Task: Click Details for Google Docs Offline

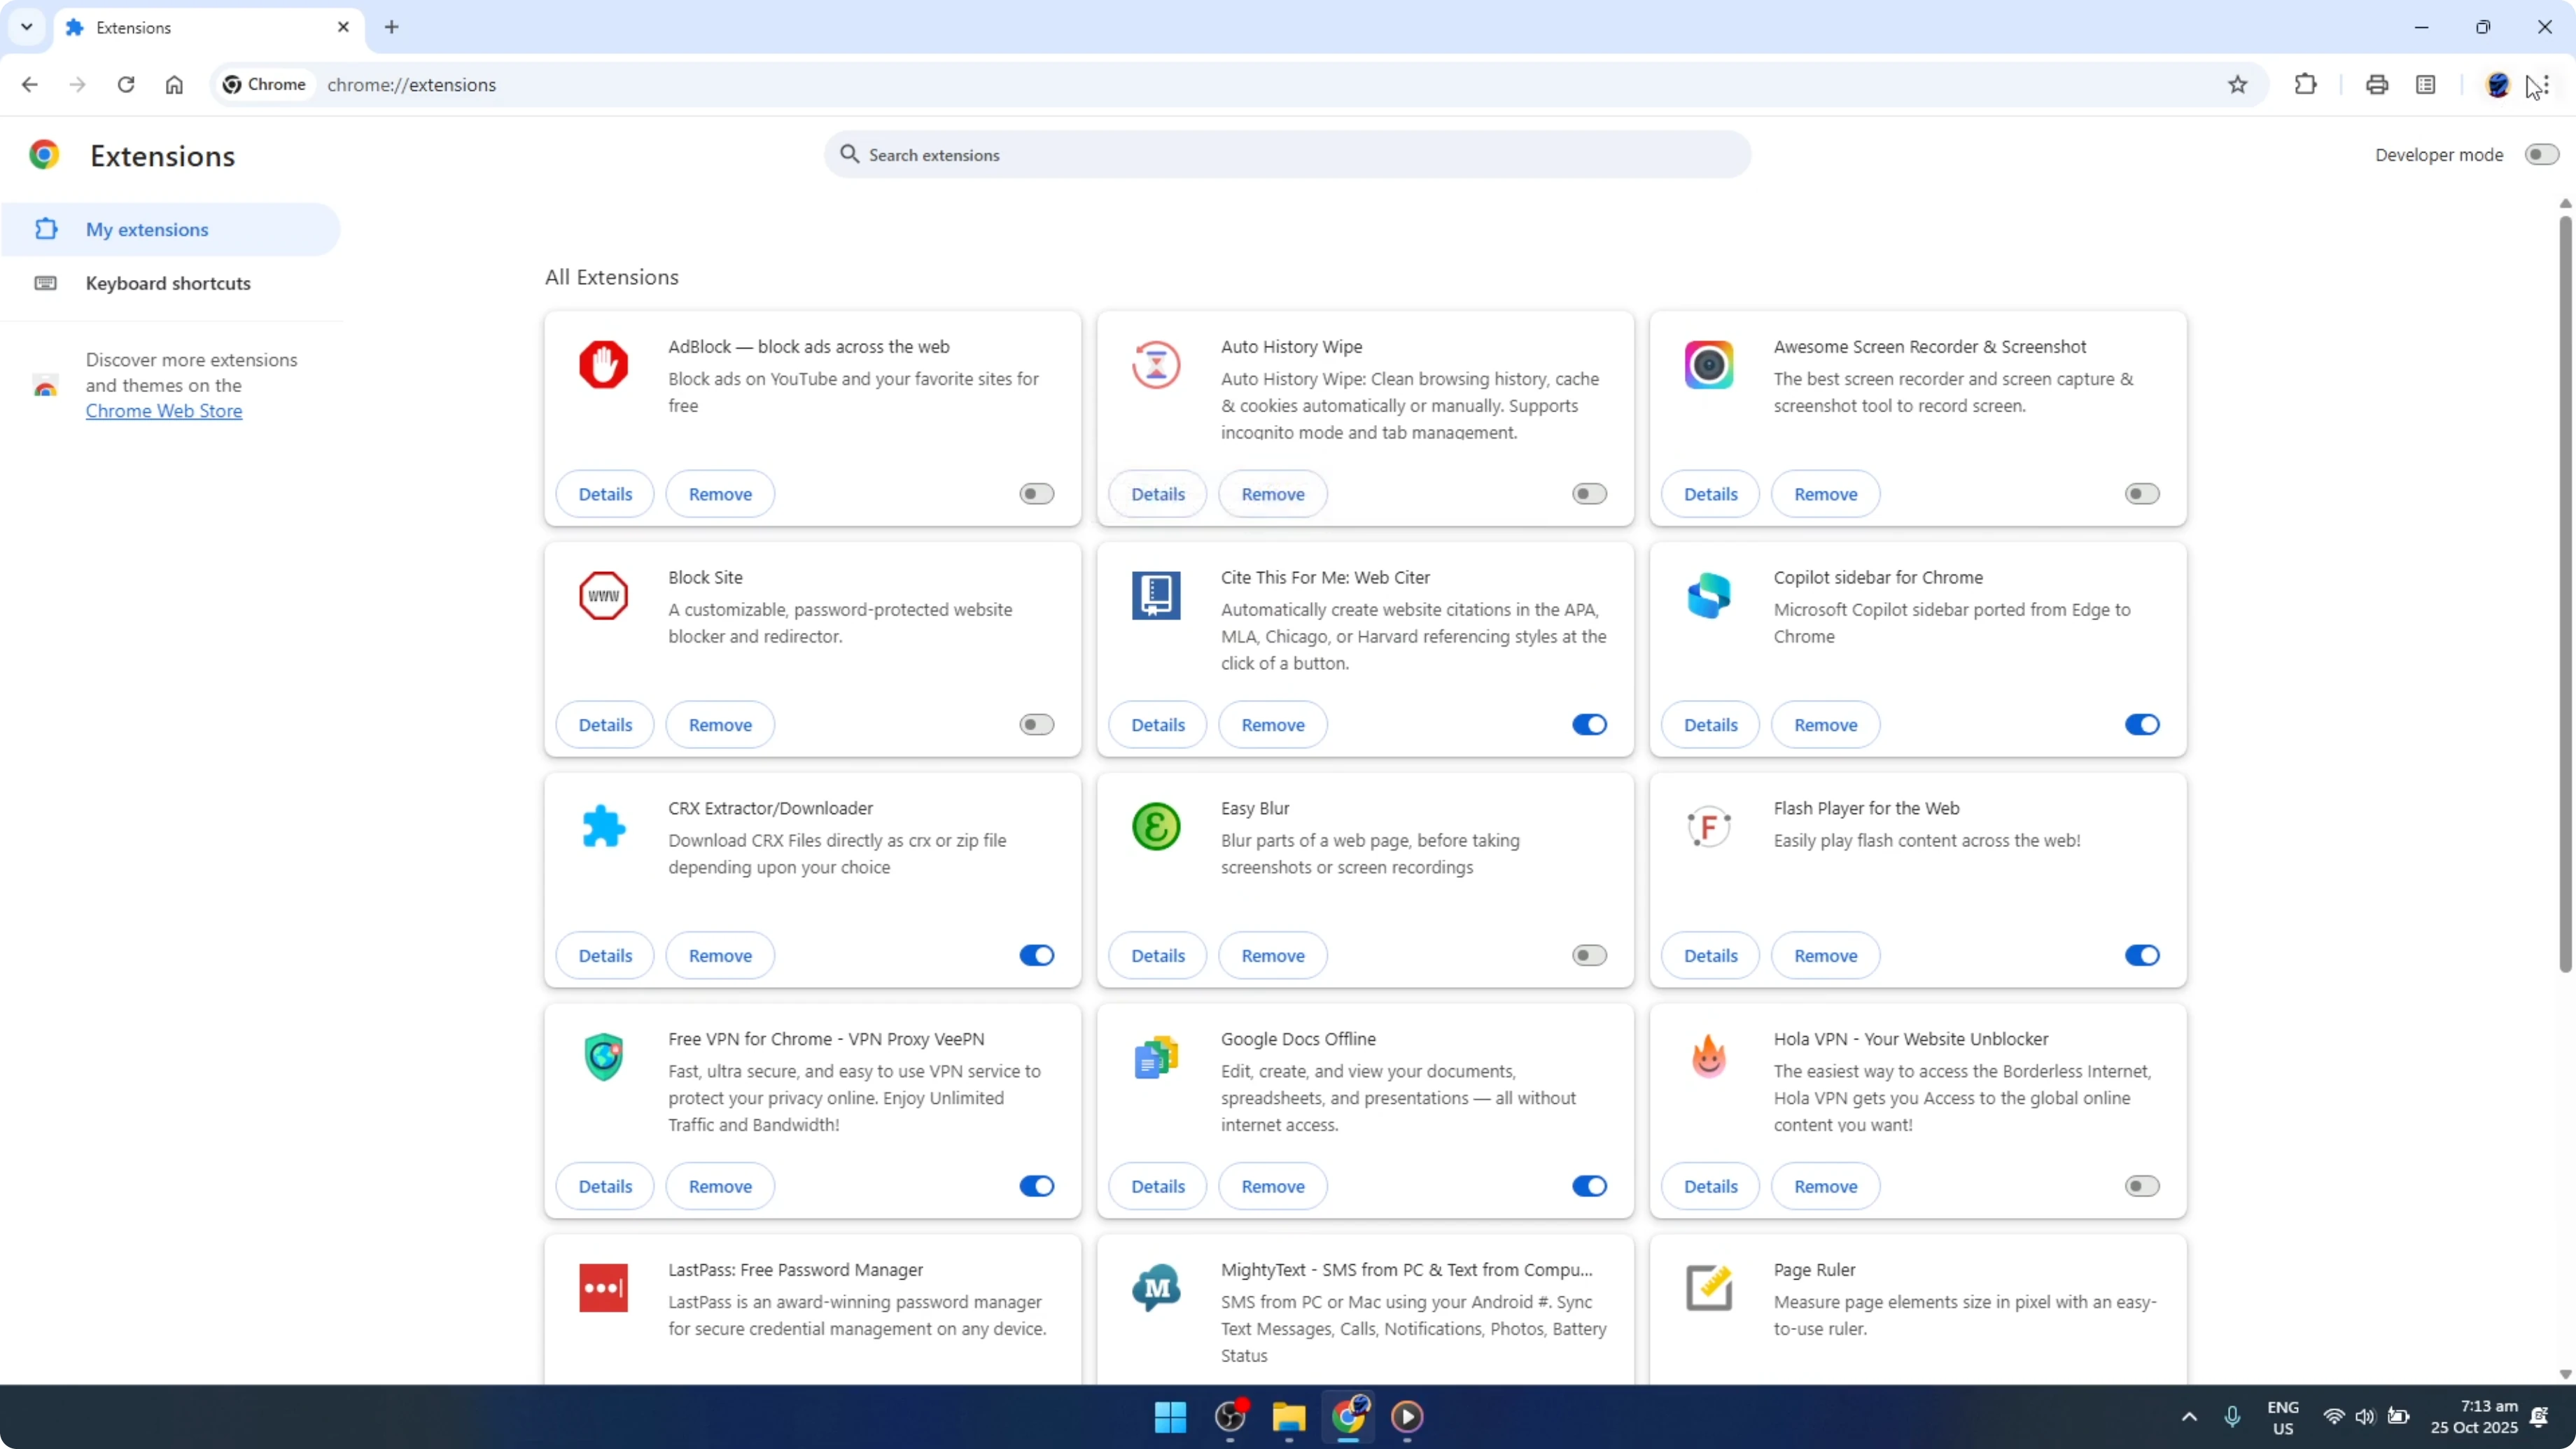Action: 1157,1186
